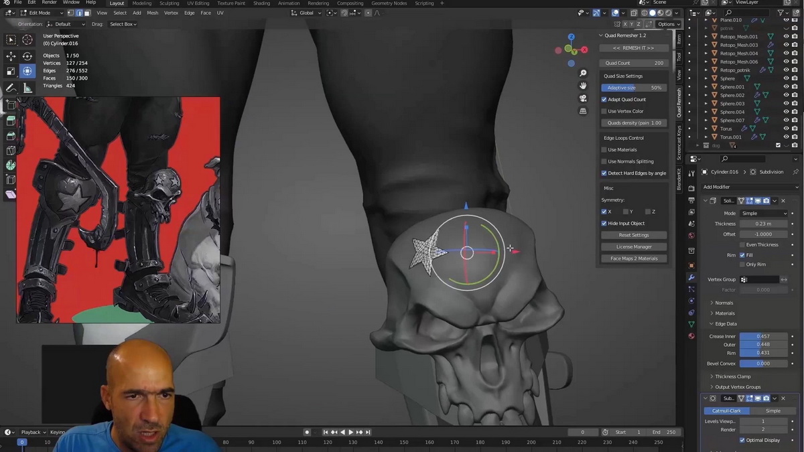Select Simple subdivision type
Image resolution: width=804 pixels, height=452 pixels.
point(773,410)
